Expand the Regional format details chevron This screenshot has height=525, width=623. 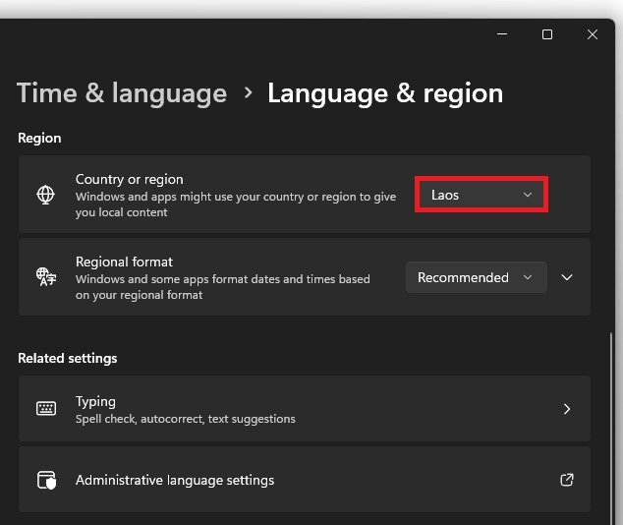tap(567, 277)
